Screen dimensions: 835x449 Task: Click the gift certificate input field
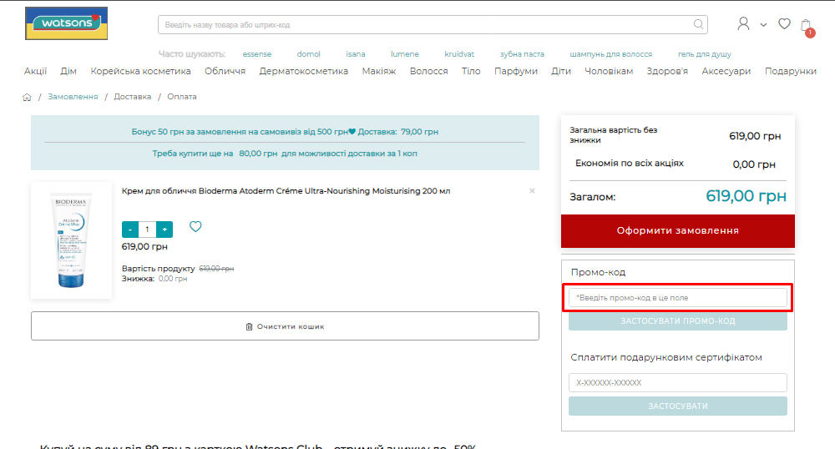pos(677,382)
